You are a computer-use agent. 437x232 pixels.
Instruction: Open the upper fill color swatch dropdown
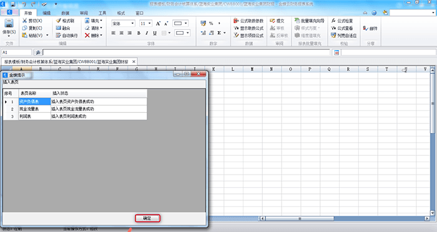[186, 24]
